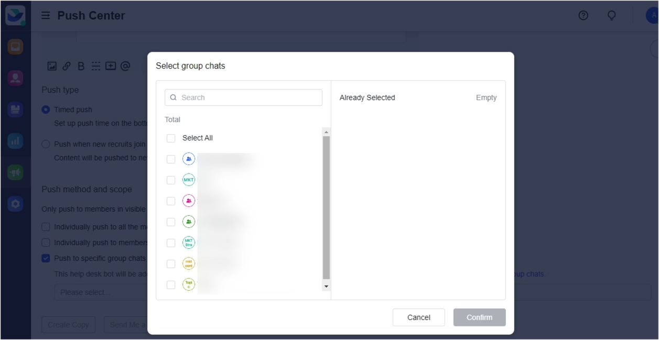Open the settings gear in the sidebar
This screenshot has height=340, width=659.
(x=15, y=203)
